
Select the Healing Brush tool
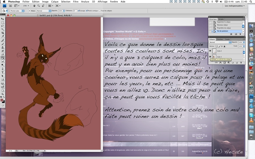click(x=3, y=40)
